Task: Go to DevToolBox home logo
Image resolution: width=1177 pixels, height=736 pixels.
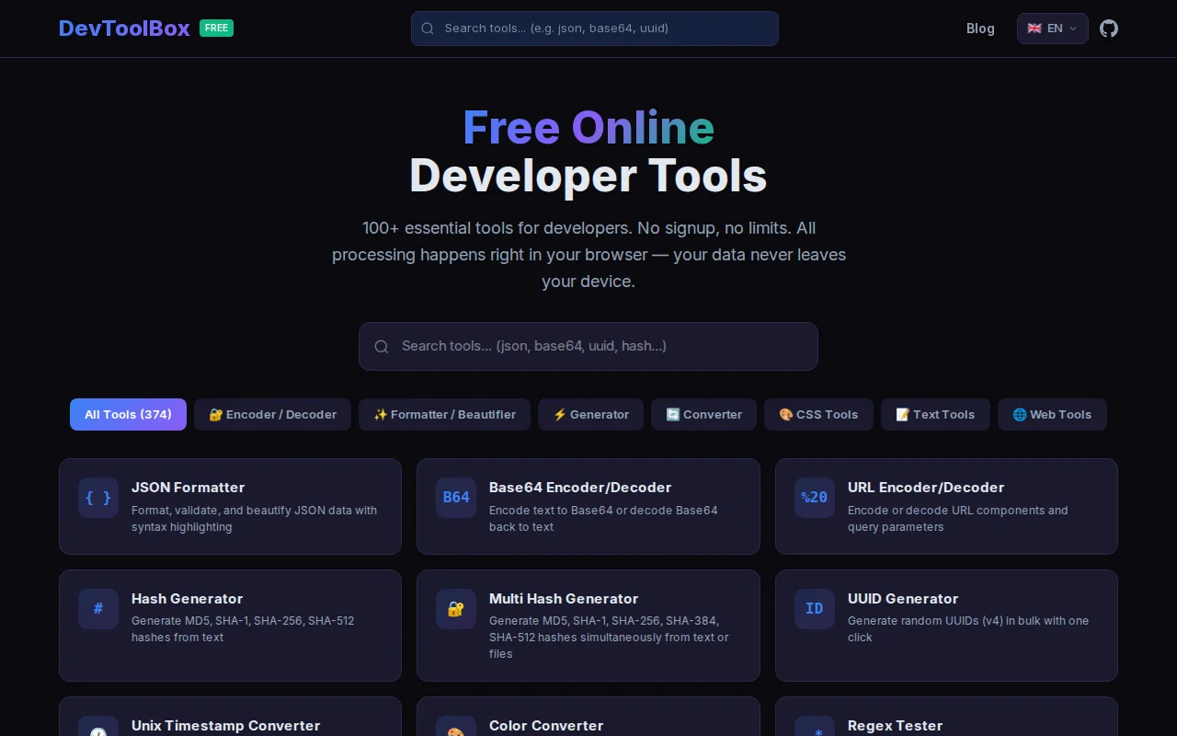Action: coord(124,29)
